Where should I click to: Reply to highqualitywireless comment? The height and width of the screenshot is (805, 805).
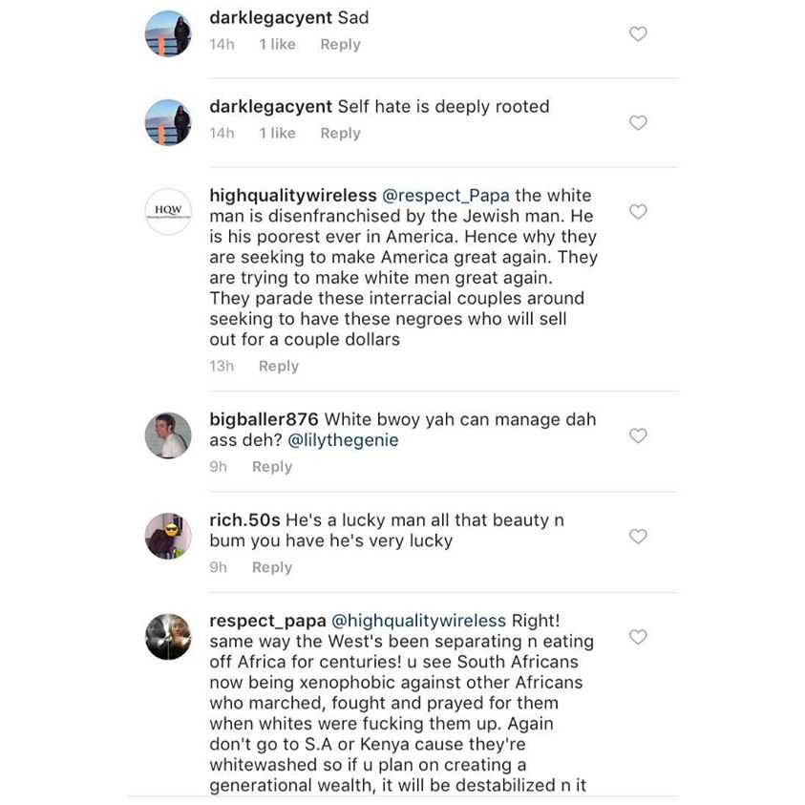click(278, 366)
